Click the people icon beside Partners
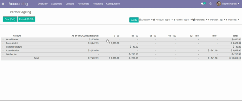This screenshot has height=101, width=242. coord(193,20)
